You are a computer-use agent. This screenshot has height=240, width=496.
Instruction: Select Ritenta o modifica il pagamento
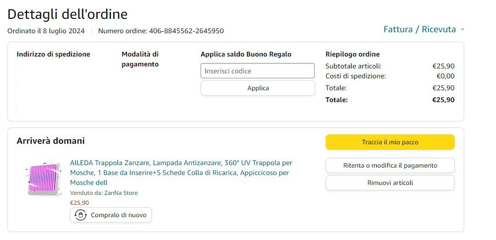(390, 166)
